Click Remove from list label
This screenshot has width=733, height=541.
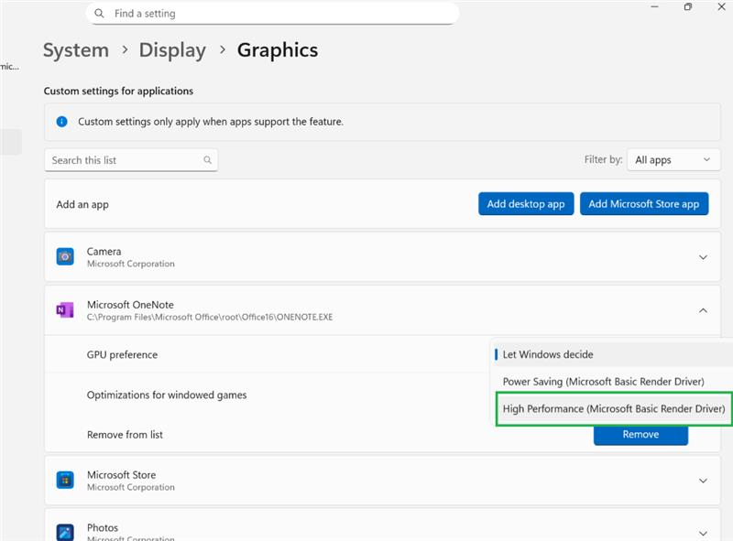point(125,435)
